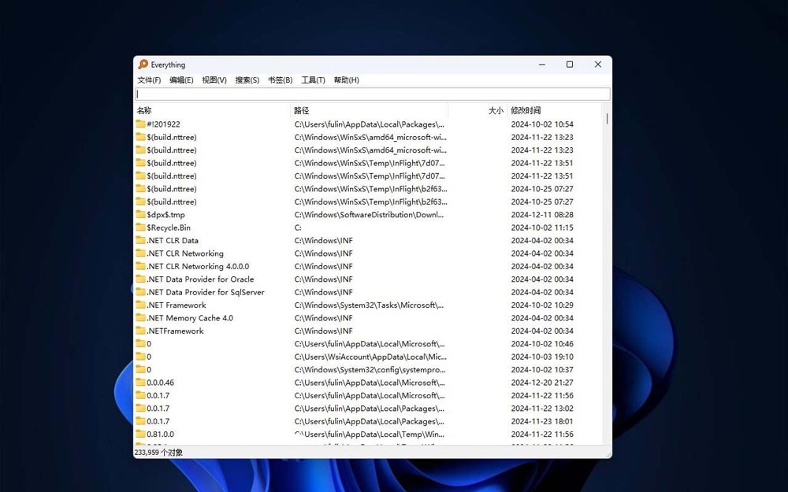Click path C:\Windows\SoftwareDistribution\Downl...

coord(370,214)
